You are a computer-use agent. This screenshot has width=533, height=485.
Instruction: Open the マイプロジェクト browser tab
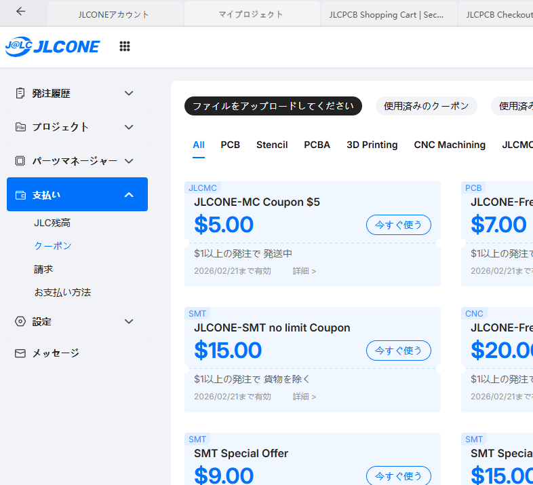pyautogui.click(x=251, y=14)
